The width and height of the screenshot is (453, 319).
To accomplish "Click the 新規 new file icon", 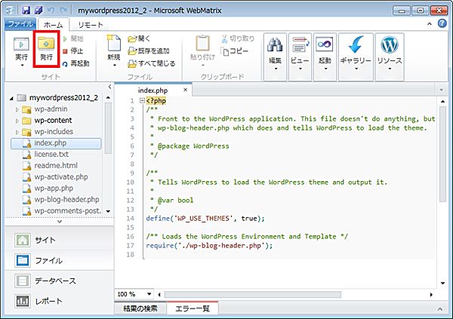I will [x=114, y=51].
